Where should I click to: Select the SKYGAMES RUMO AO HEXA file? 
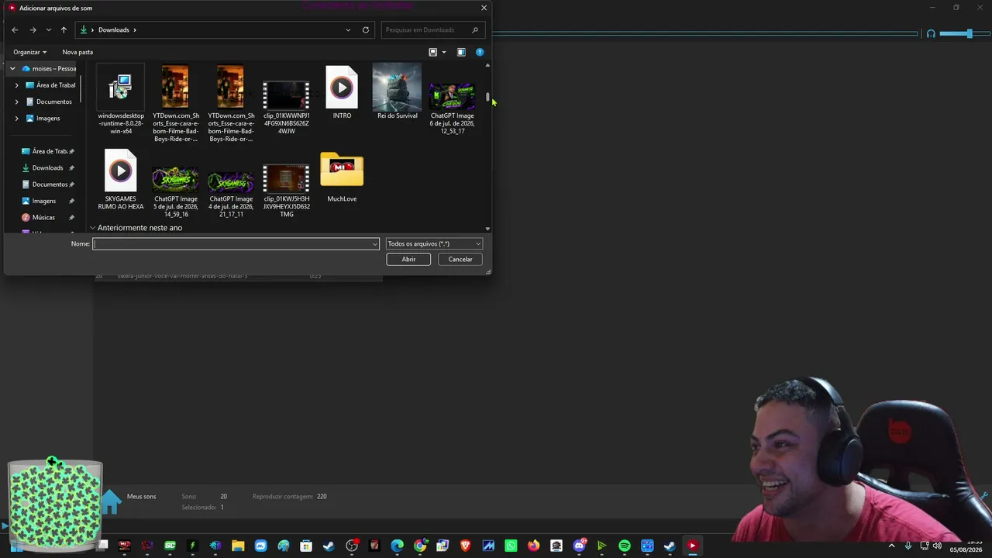[121, 180]
